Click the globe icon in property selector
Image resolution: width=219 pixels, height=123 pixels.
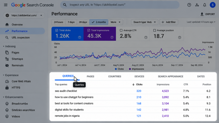(x=7, y=15)
